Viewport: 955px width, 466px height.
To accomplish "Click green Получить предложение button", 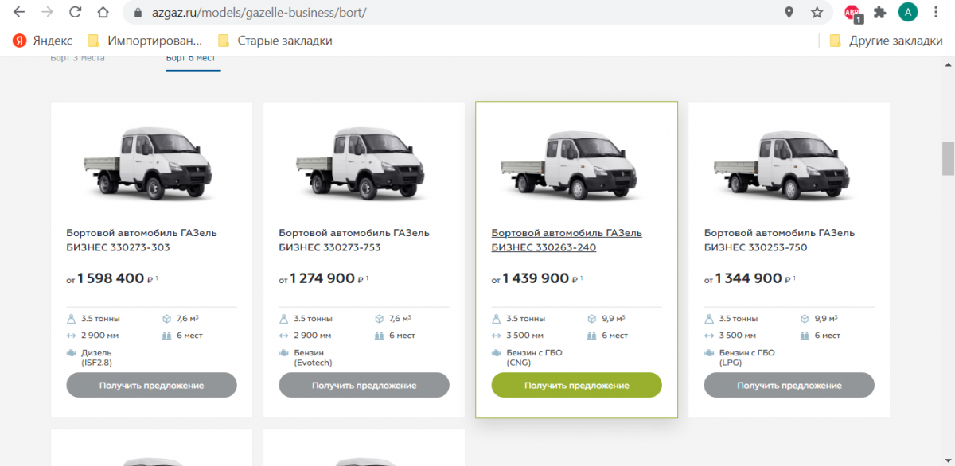I will point(576,386).
